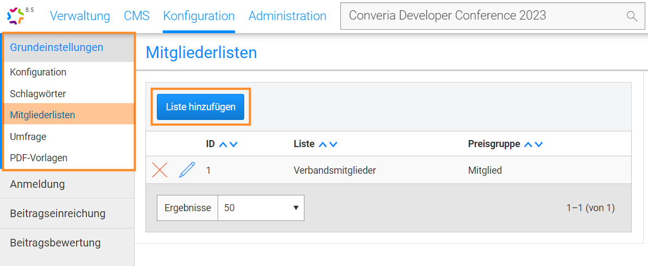Sort Preisgruppe column descending arrow
This screenshot has height=266, width=648.
pyautogui.click(x=538, y=144)
